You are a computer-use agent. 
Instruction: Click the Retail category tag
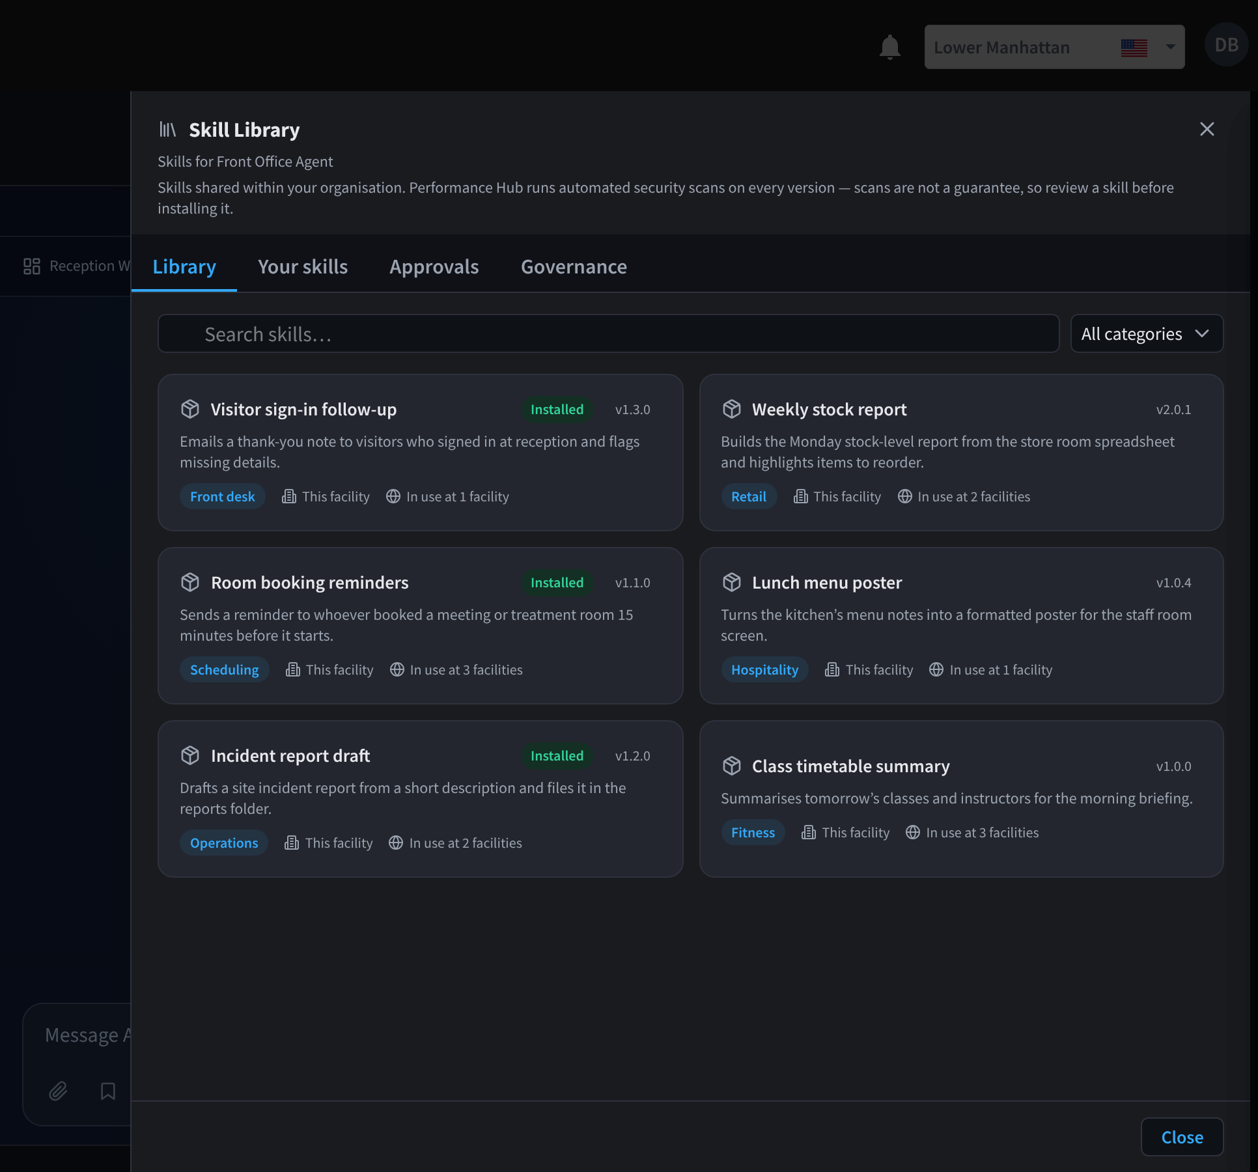(748, 496)
